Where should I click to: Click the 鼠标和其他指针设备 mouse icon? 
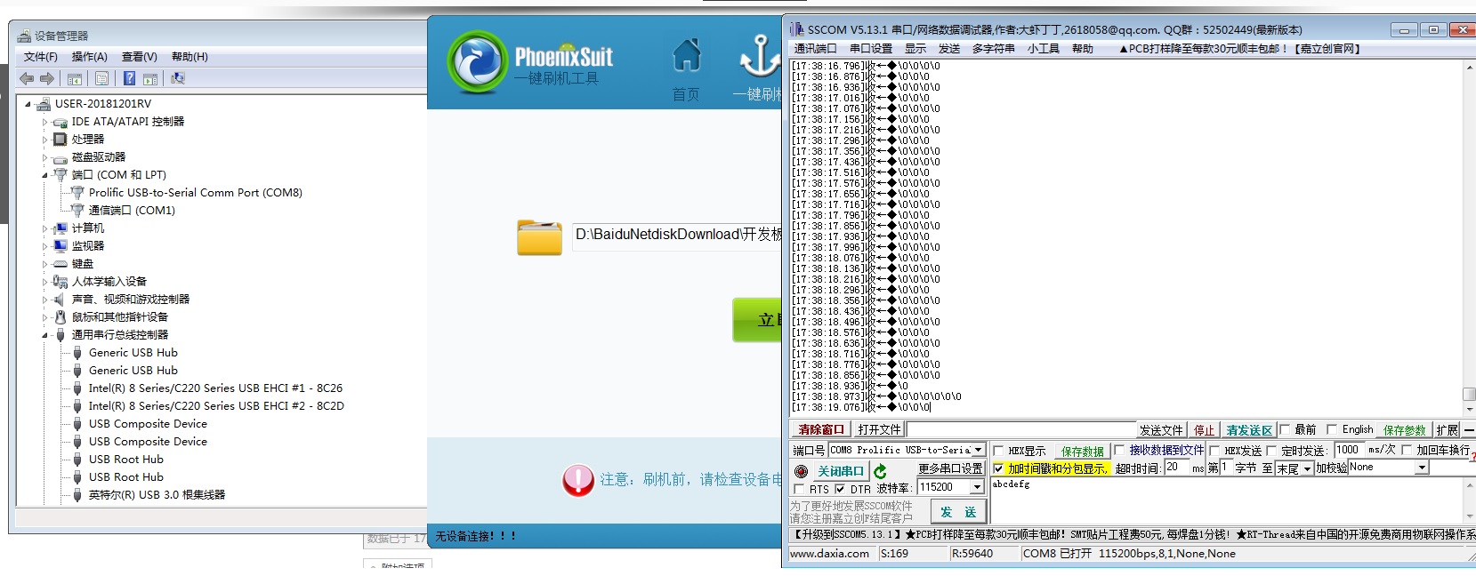[x=60, y=317]
